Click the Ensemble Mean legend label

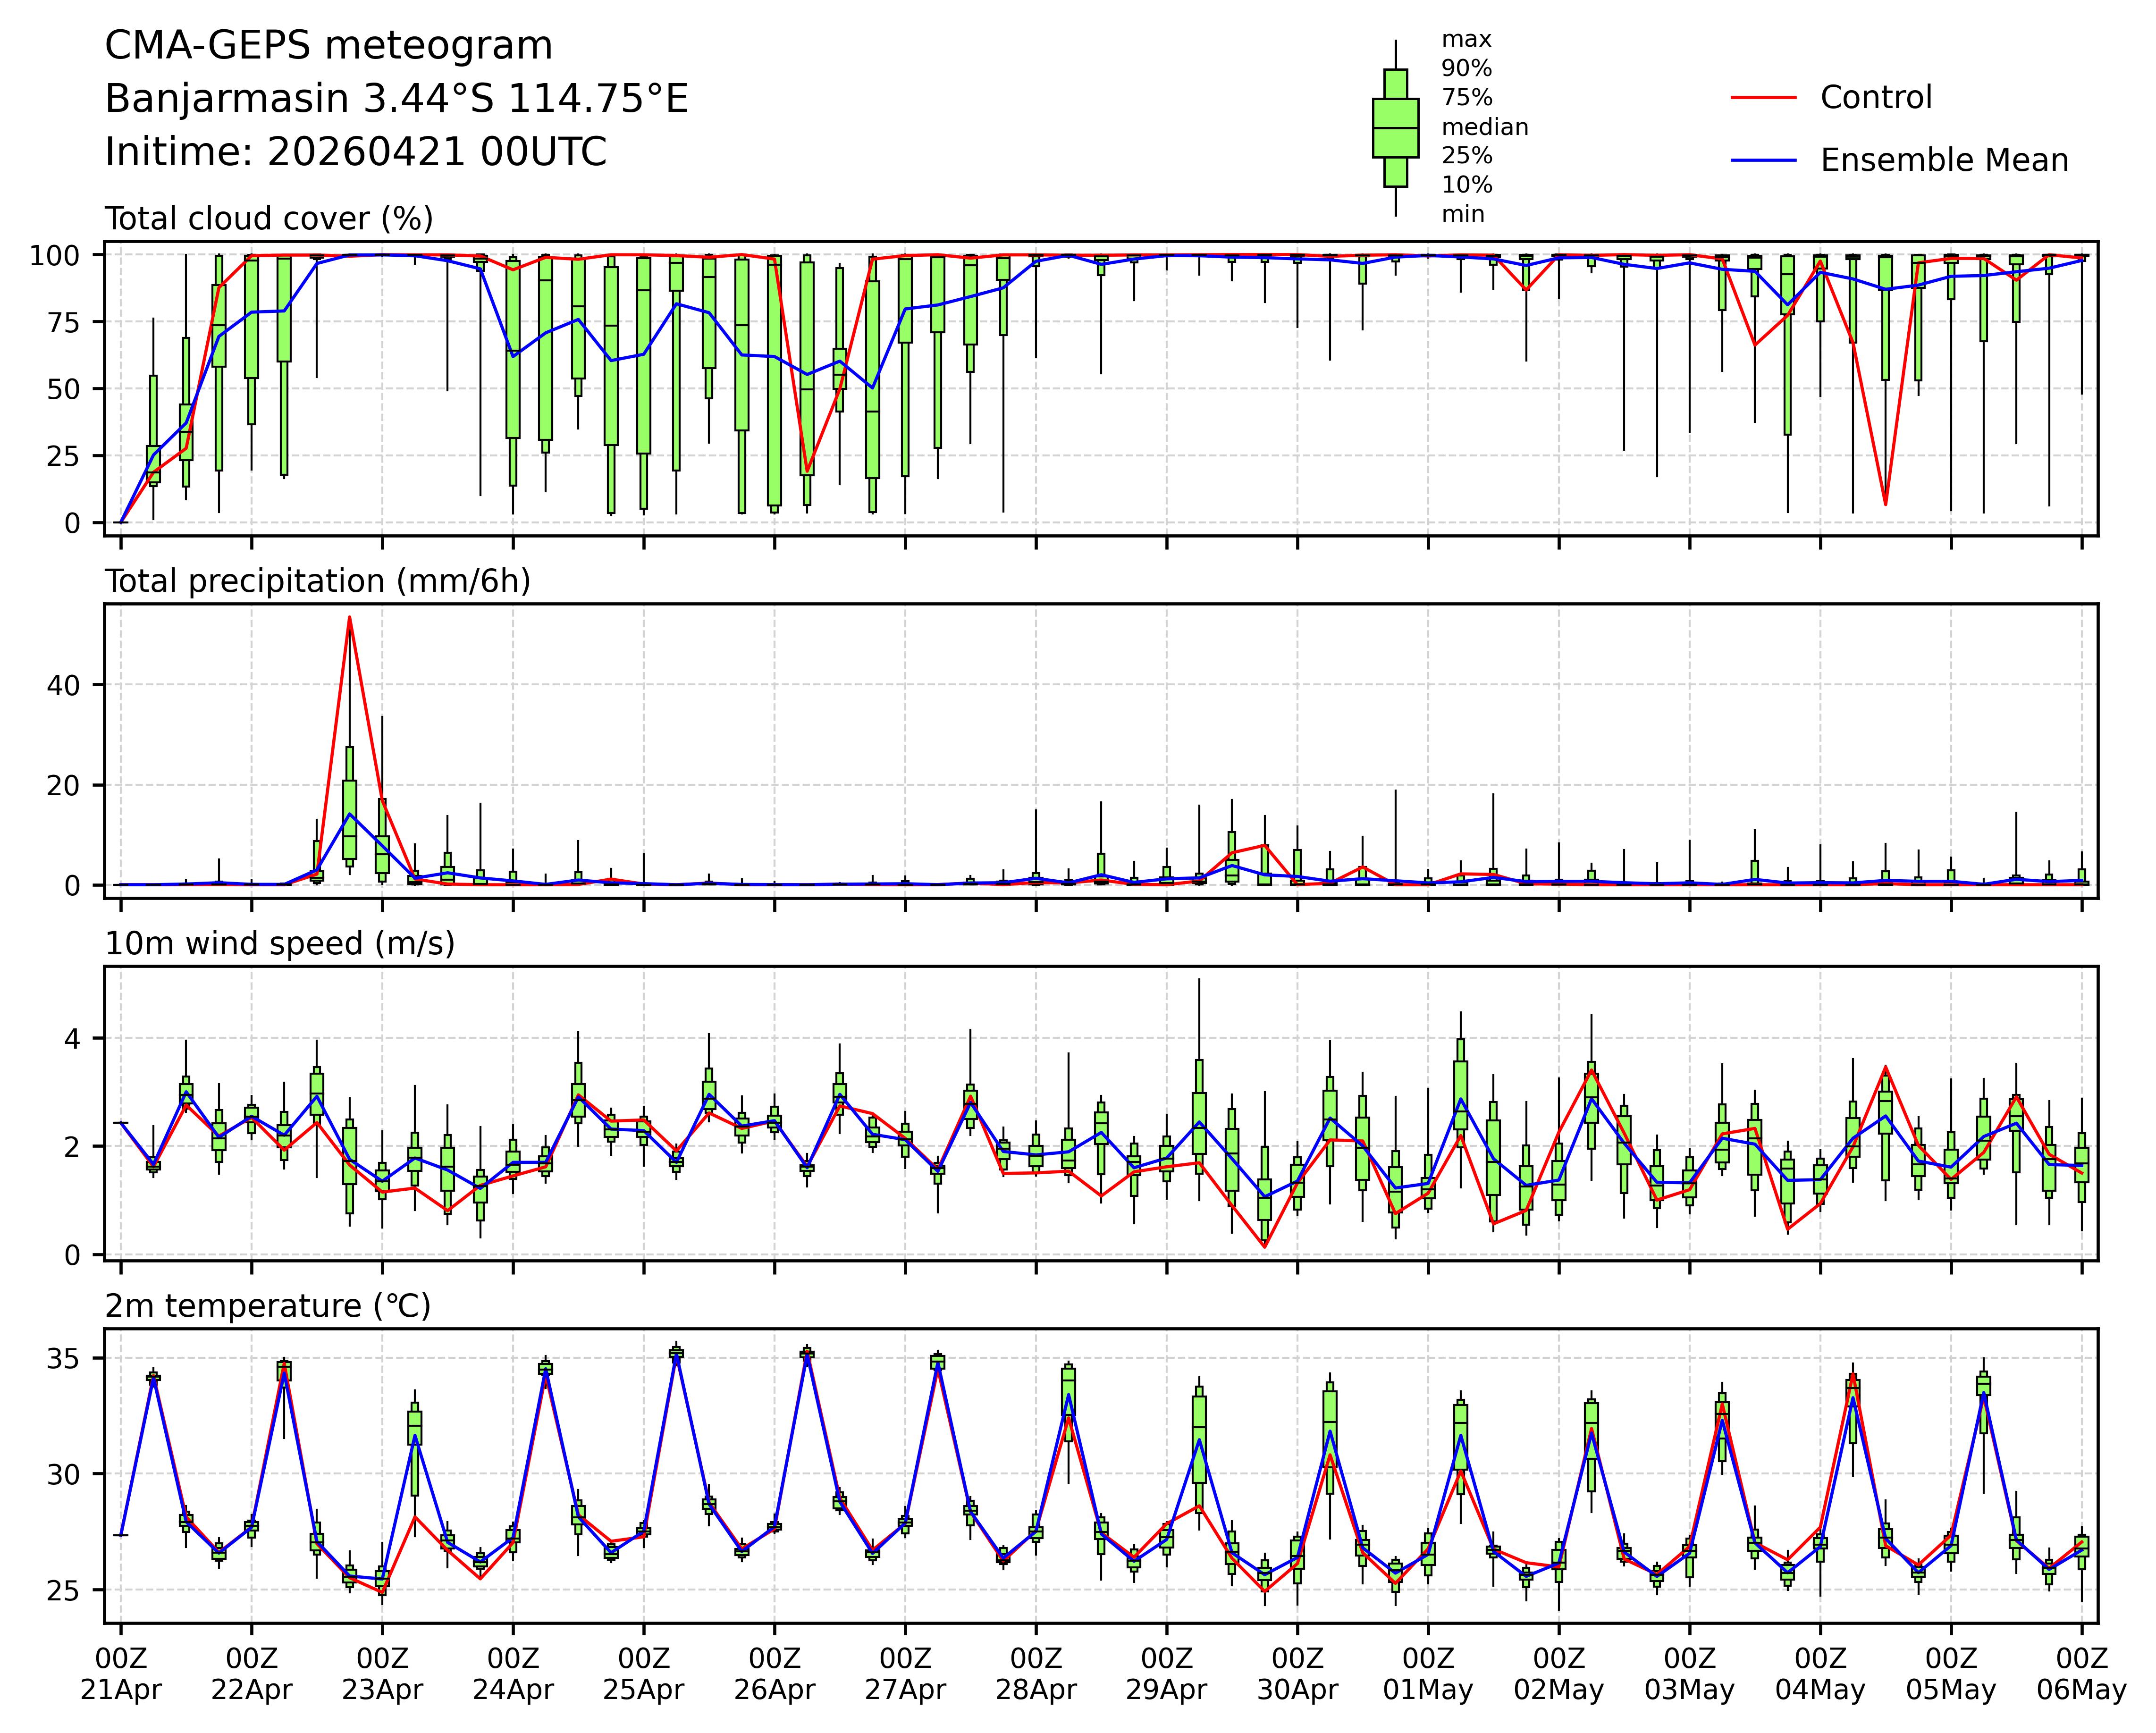(1944, 160)
